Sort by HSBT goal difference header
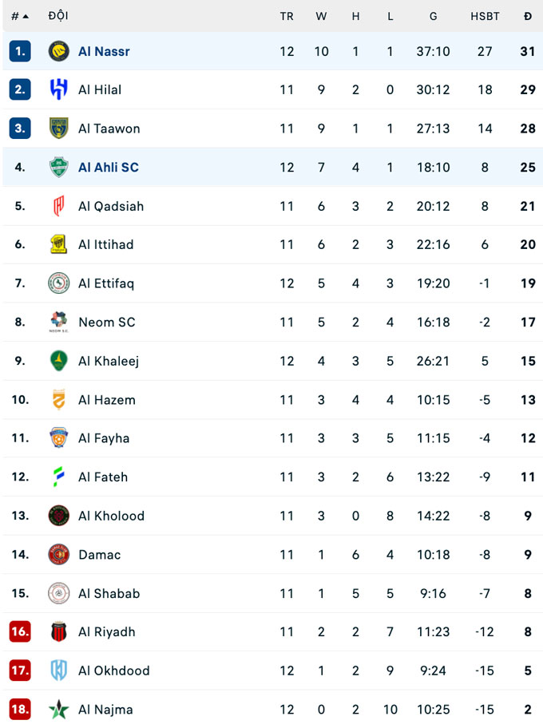The image size is (543, 728). click(485, 16)
